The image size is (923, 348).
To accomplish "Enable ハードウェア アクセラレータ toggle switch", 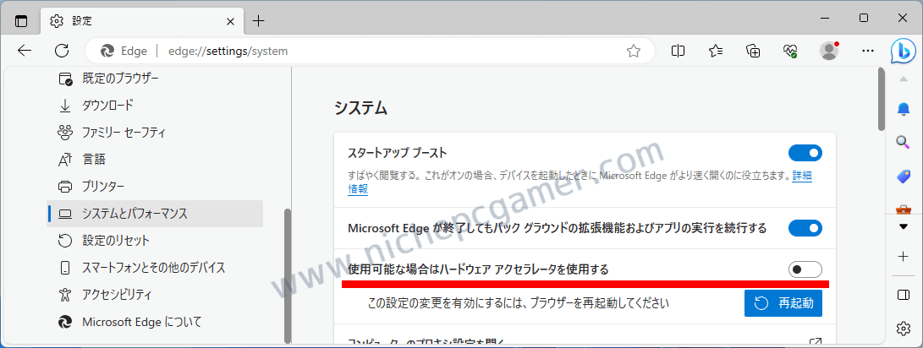I will click(x=805, y=269).
